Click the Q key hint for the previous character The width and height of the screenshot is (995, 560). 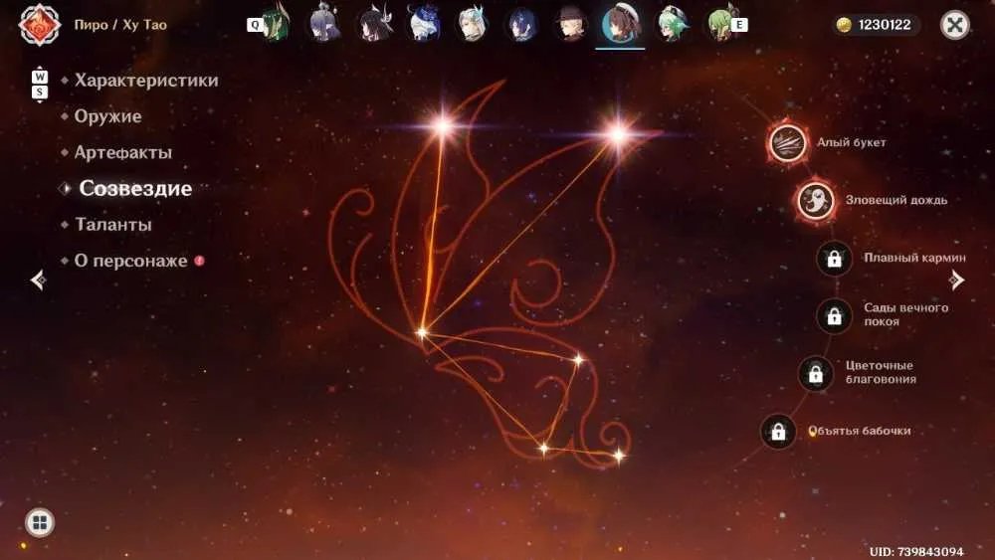255,25
